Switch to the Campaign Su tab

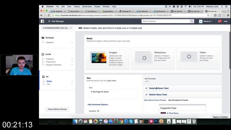coord(126,11)
